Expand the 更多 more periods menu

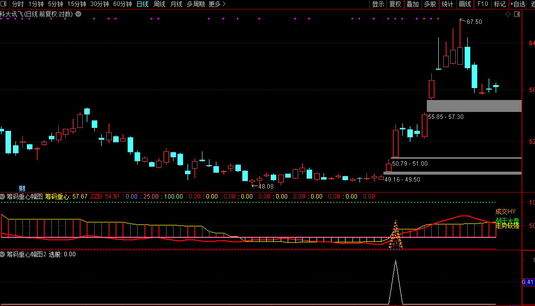pyautogui.click(x=217, y=4)
